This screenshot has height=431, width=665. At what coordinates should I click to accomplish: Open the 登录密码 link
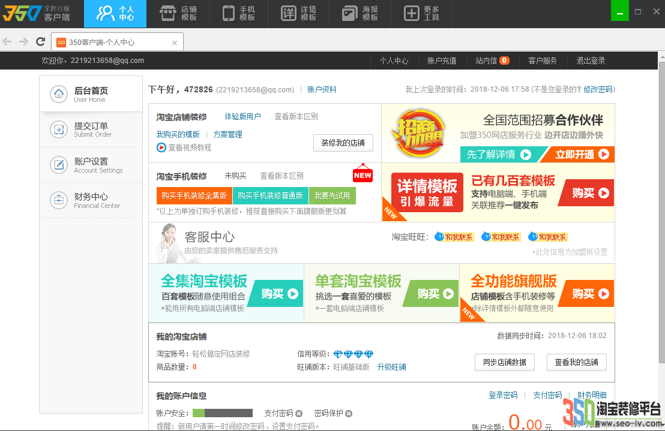tap(503, 395)
